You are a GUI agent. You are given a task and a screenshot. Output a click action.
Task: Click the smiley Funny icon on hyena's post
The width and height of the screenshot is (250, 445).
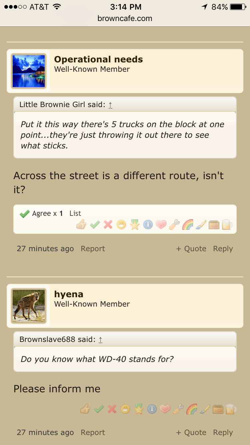(x=125, y=409)
